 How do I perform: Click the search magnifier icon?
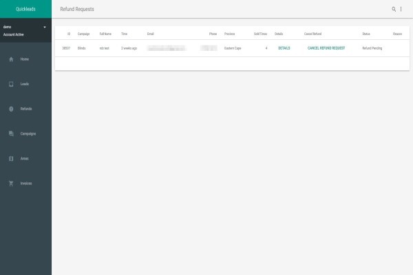click(x=394, y=9)
